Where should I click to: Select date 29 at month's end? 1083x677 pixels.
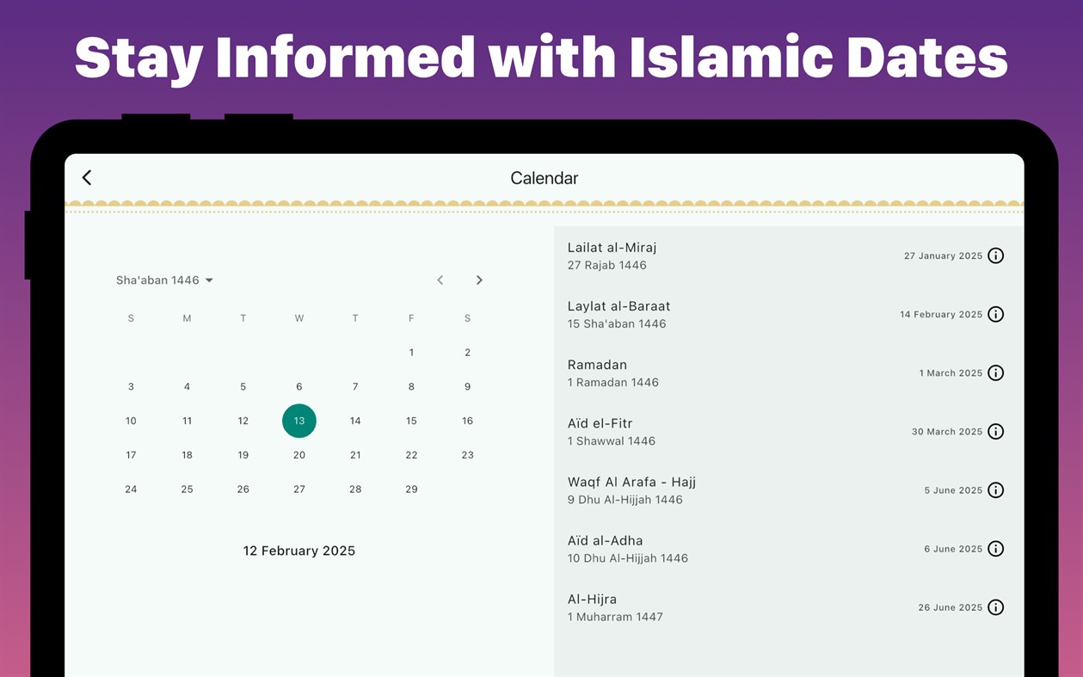pyautogui.click(x=411, y=489)
